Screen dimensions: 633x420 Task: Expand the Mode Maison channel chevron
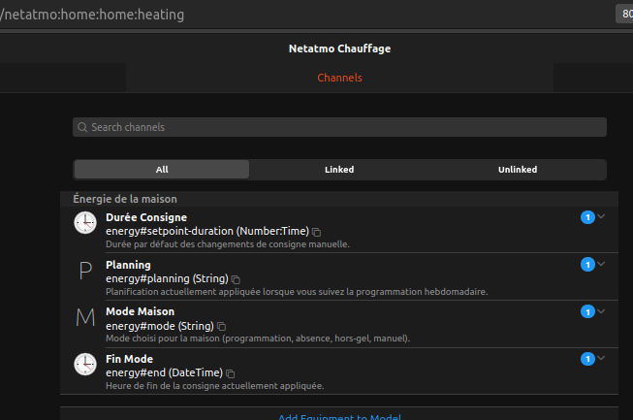coord(601,311)
